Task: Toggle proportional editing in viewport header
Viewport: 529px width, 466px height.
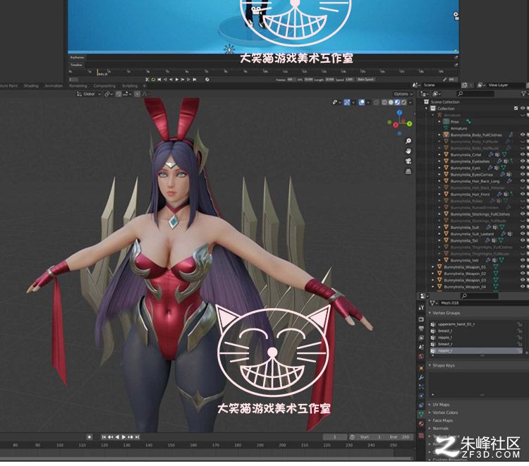Action: pos(138,94)
